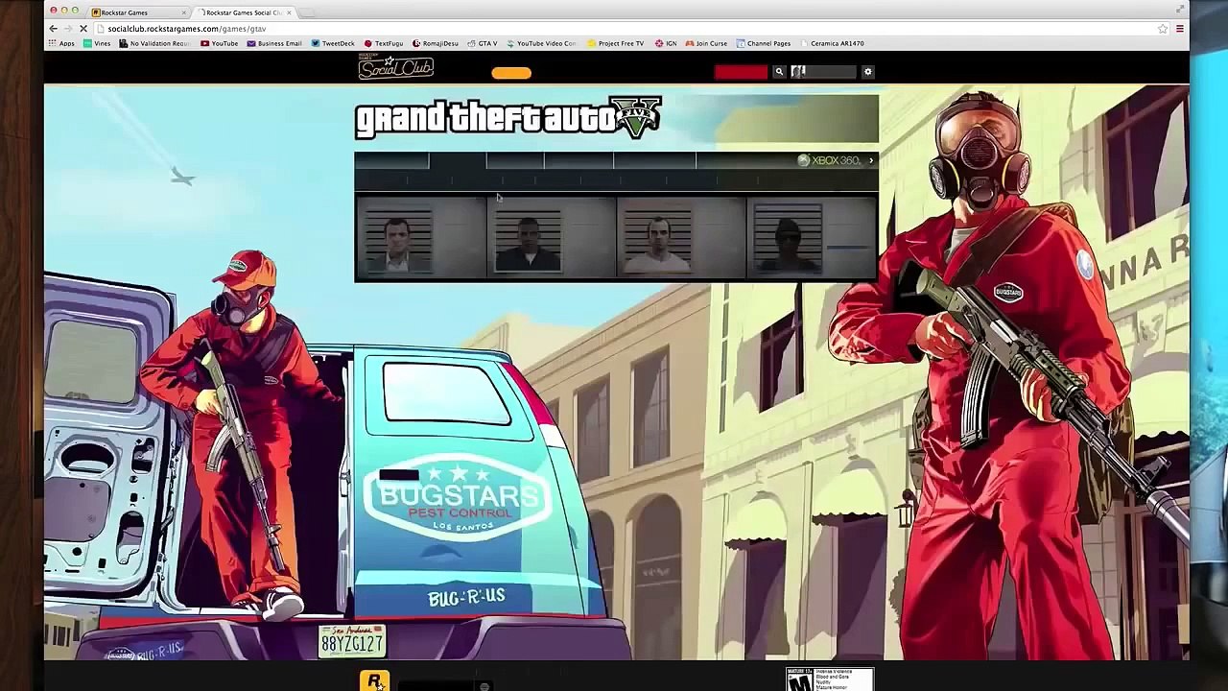The height and width of the screenshot is (691, 1228).
Task: Select the masked online character mugshot card
Action: [811, 239]
